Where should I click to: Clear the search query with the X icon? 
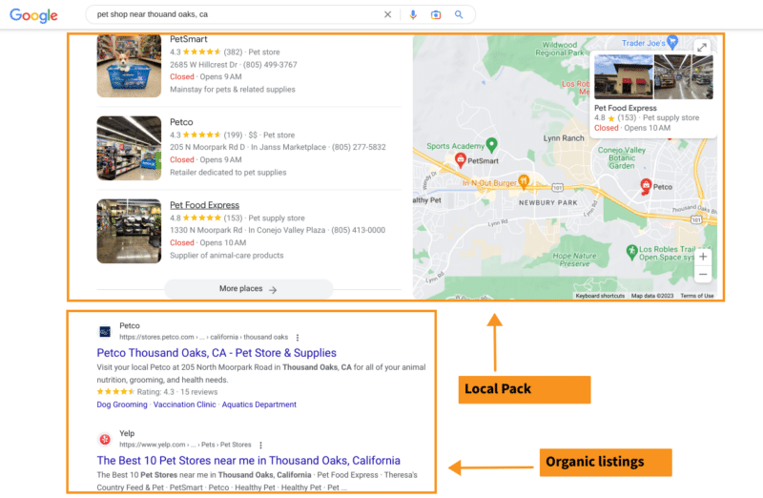pos(387,14)
